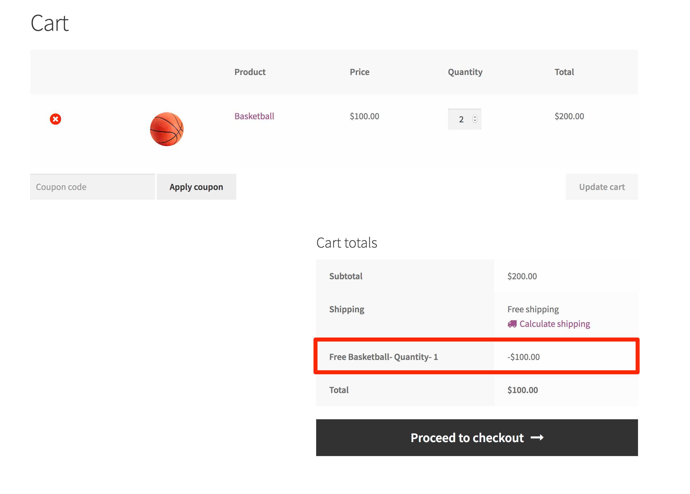690x494 pixels.
Task: Click the Quantity column header
Action: (x=465, y=72)
